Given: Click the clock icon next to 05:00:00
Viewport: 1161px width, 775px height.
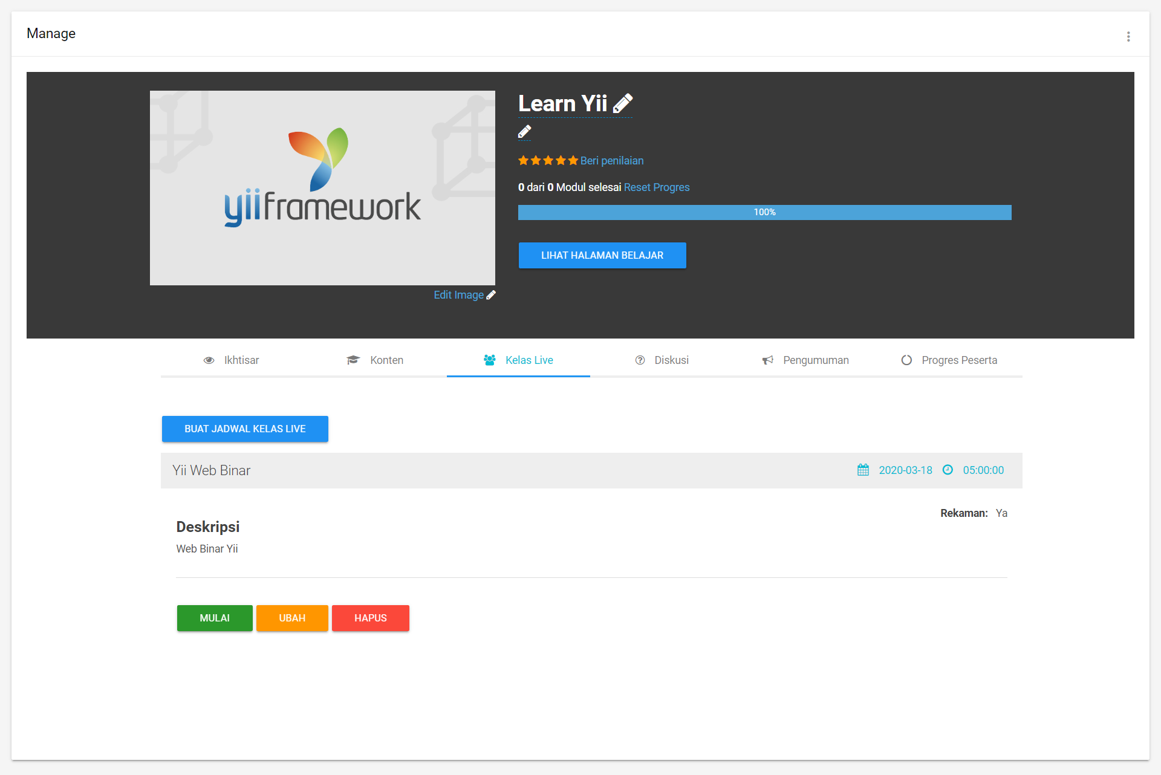Looking at the screenshot, I should click(948, 470).
